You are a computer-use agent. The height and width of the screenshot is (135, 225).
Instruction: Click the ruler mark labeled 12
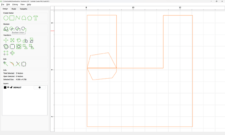tap(180, 7)
